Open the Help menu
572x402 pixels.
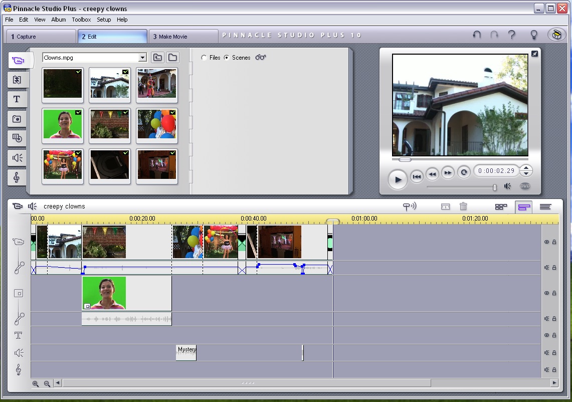122,20
